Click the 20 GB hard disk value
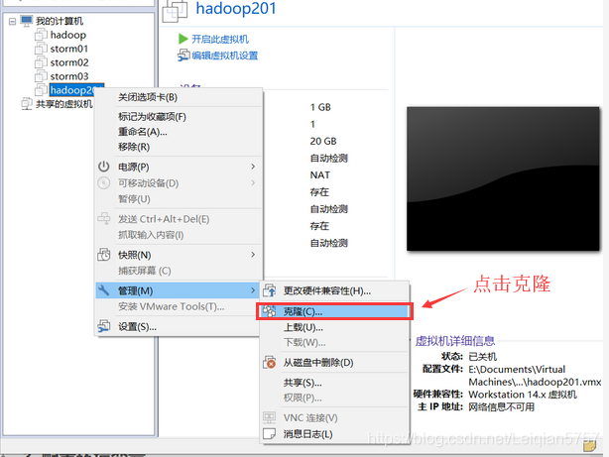 pos(323,142)
